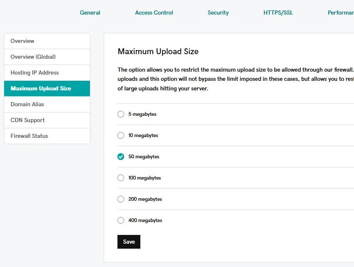Click the checked 50 megabytes option
The width and height of the screenshot is (354, 267).
tap(121, 157)
